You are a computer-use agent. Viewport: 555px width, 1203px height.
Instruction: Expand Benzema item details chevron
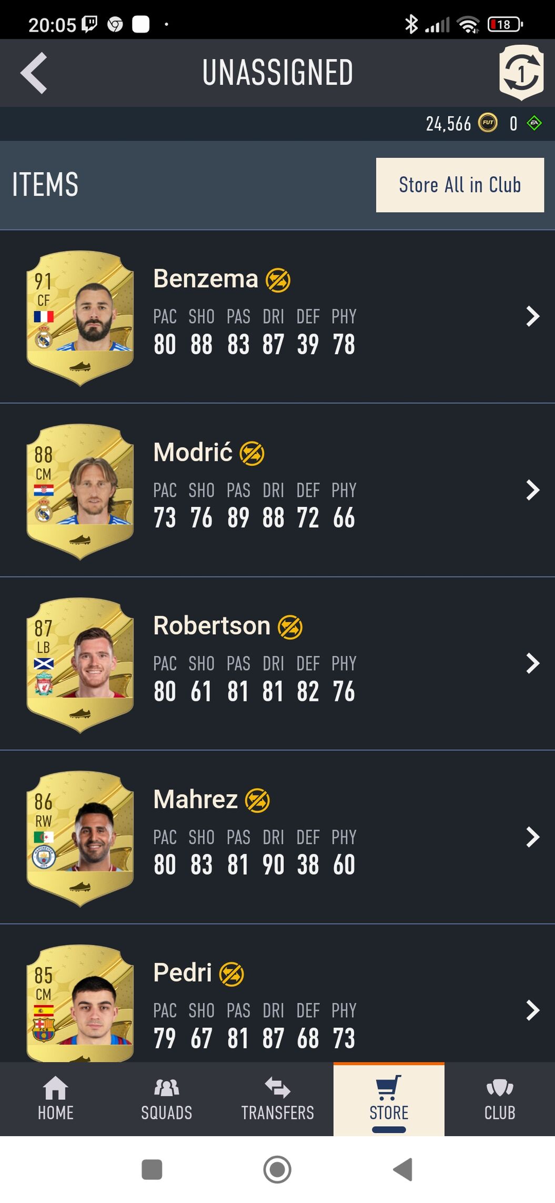tap(533, 316)
